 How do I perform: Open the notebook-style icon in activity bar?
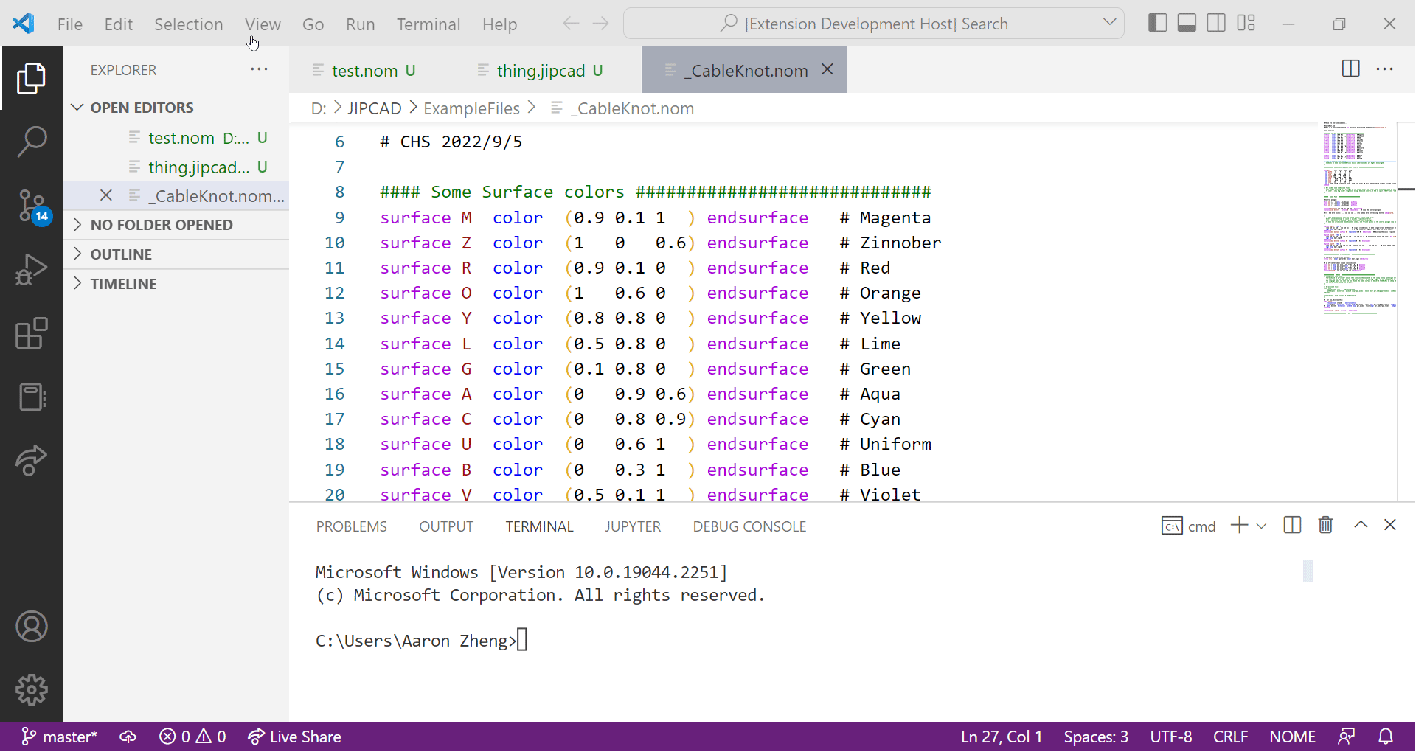click(32, 397)
